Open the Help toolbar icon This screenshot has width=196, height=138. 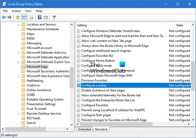40,17
